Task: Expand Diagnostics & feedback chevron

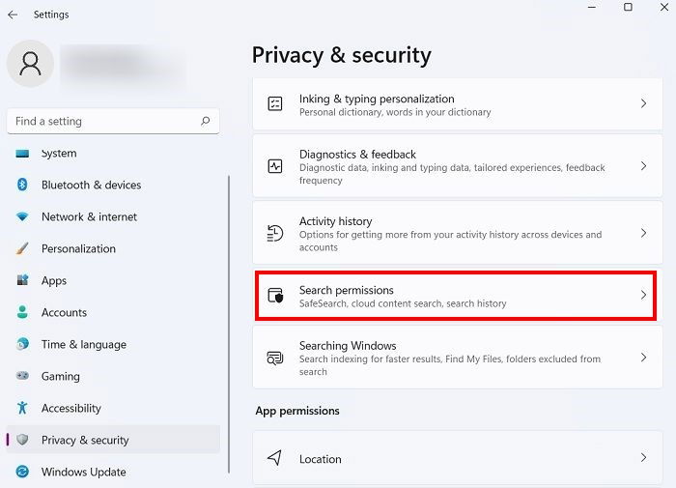Action: tap(643, 166)
